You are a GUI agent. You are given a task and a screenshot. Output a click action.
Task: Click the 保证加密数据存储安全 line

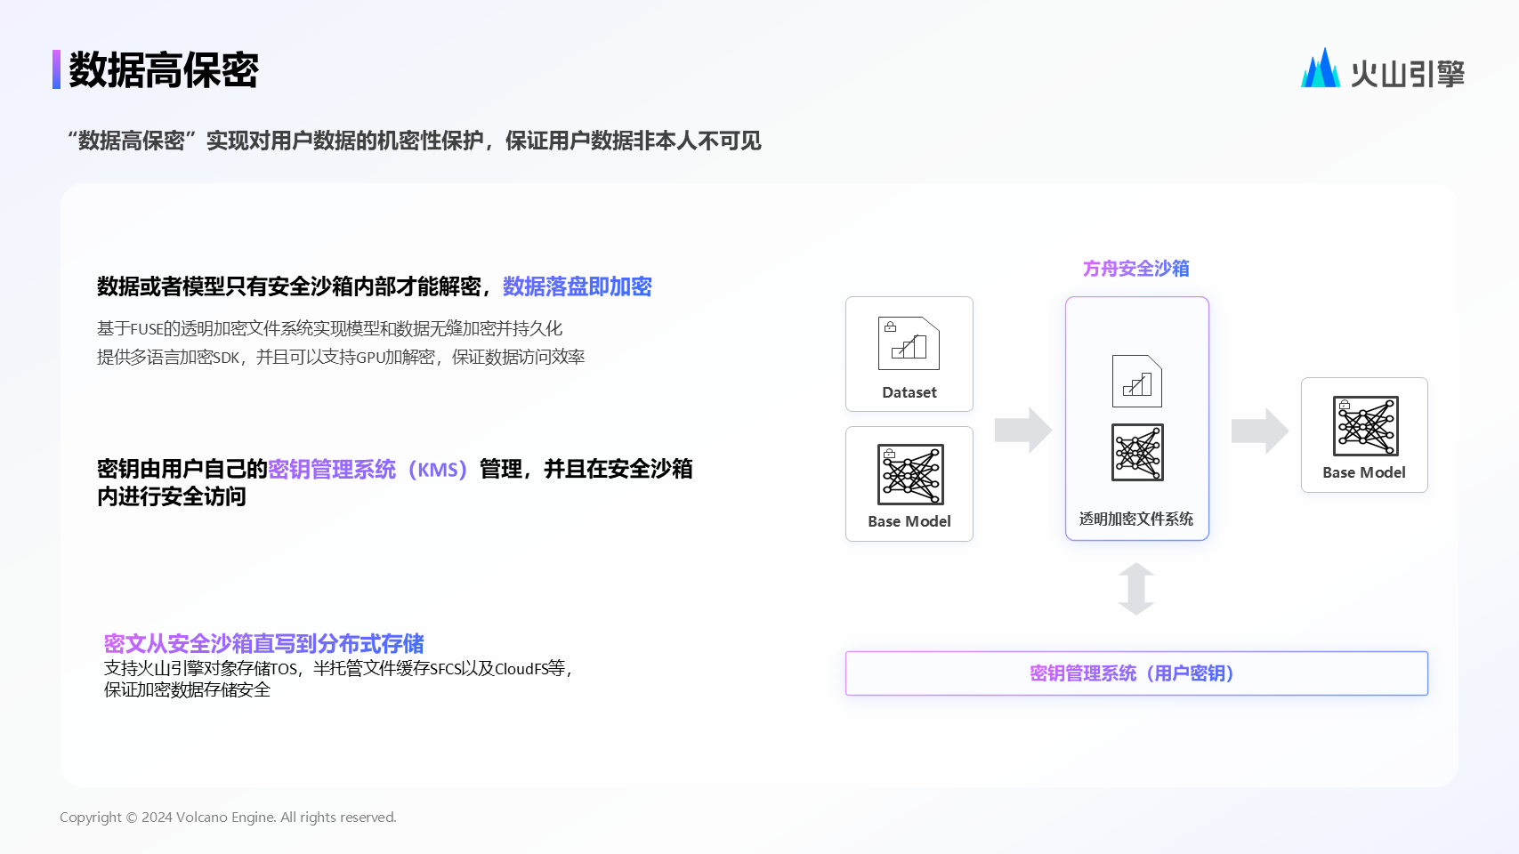coord(187,689)
